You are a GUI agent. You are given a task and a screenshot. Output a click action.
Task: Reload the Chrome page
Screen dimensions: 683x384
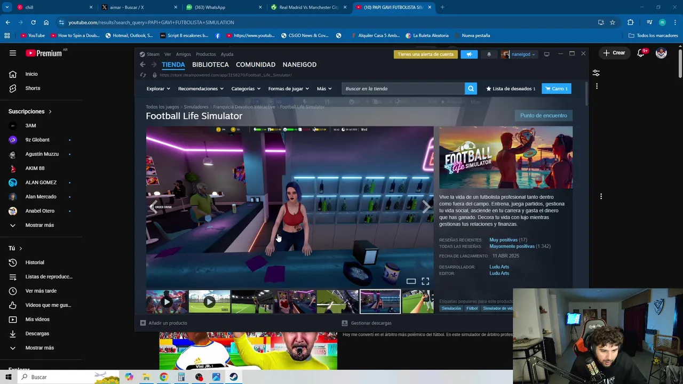pyautogui.click(x=33, y=22)
